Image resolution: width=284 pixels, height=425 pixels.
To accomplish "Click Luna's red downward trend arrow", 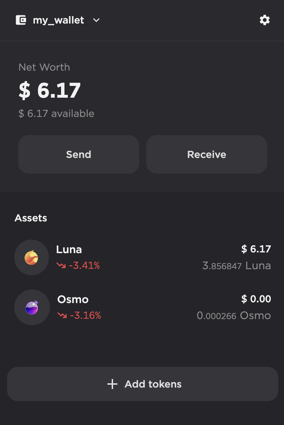I will (61, 266).
